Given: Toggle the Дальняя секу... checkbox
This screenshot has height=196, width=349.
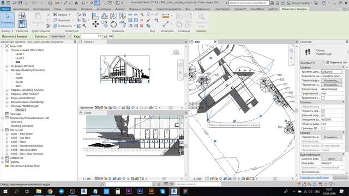Looking at the screenshot, I should click(x=323, y=115).
